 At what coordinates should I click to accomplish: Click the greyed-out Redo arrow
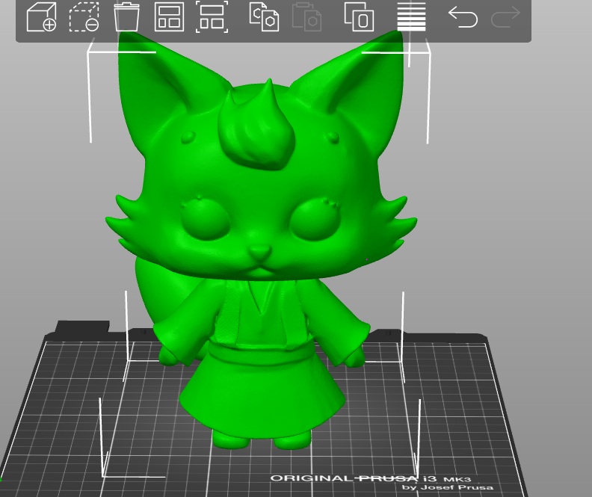click(x=505, y=17)
